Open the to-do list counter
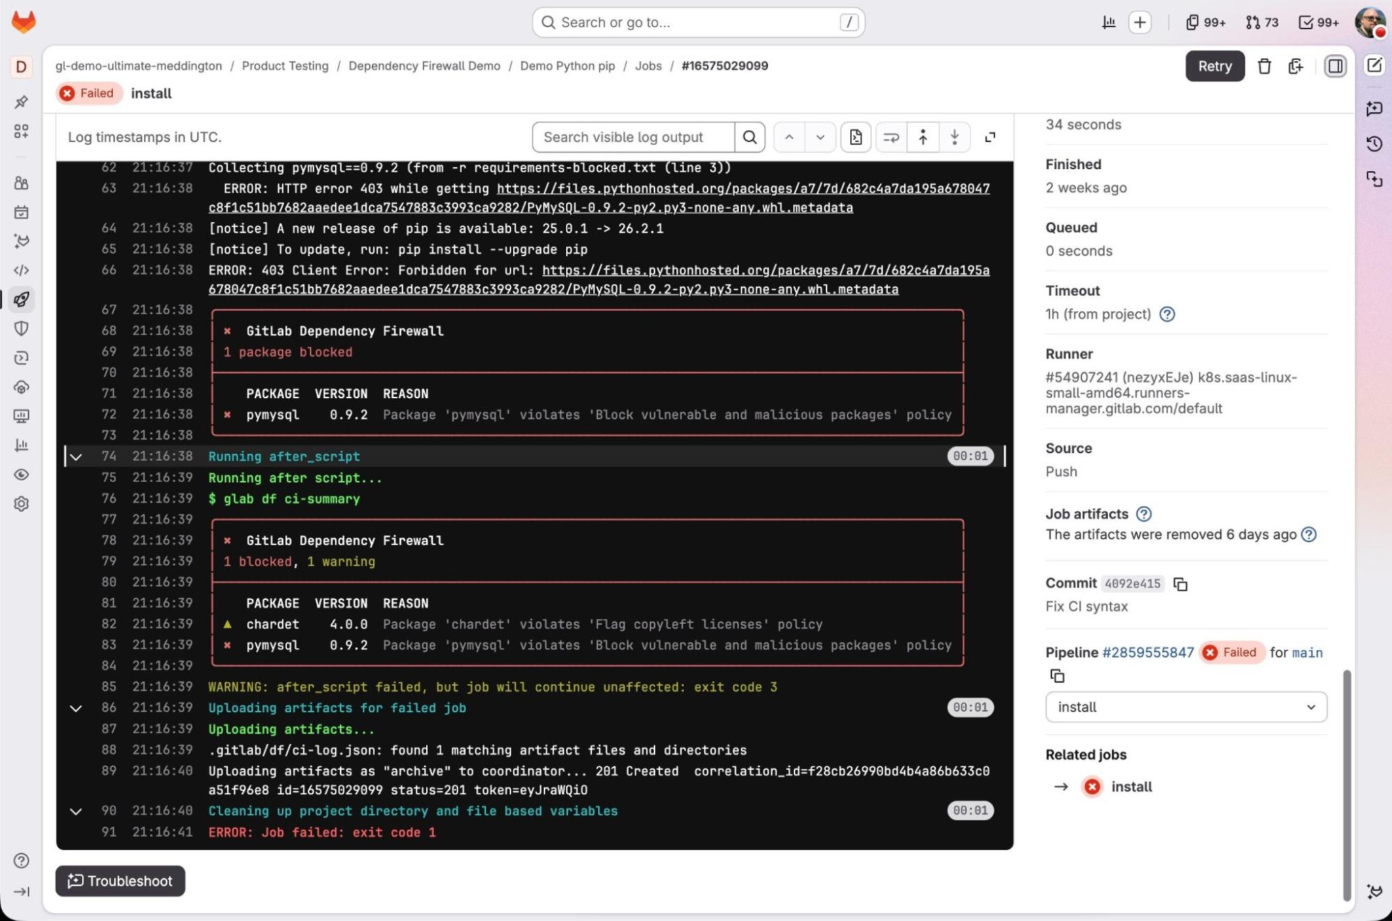Screen dimensions: 1392x921 [1318, 22]
